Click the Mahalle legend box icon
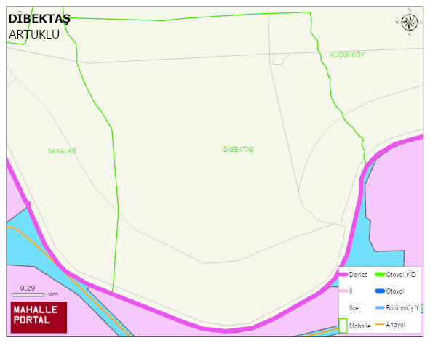This screenshot has width=430, height=343. pos(343,326)
